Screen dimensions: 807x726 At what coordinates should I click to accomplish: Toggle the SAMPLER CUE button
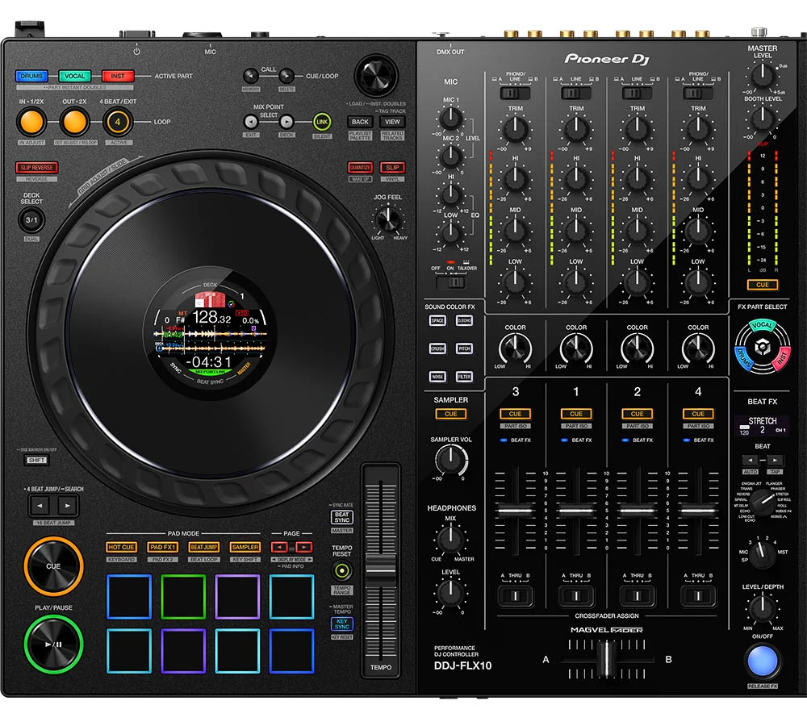coord(451,414)
